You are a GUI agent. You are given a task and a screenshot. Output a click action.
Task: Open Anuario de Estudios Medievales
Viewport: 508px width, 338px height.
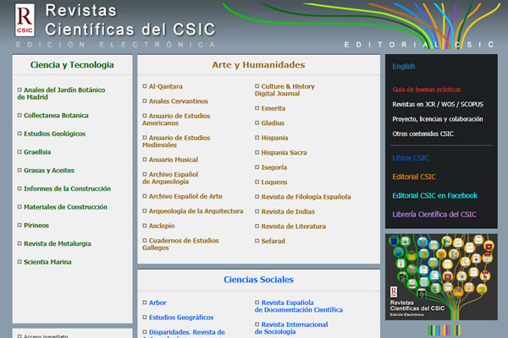[x=176, y=141]
